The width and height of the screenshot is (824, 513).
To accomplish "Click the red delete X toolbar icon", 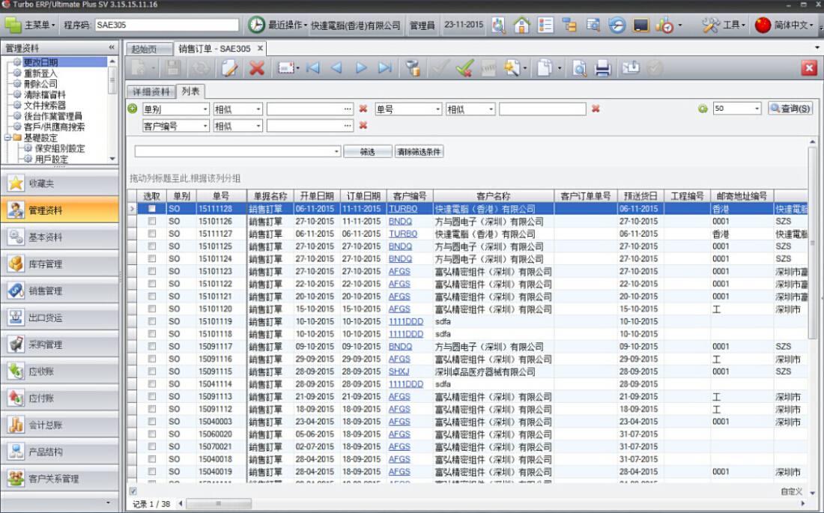I will (x=257, y=68).
